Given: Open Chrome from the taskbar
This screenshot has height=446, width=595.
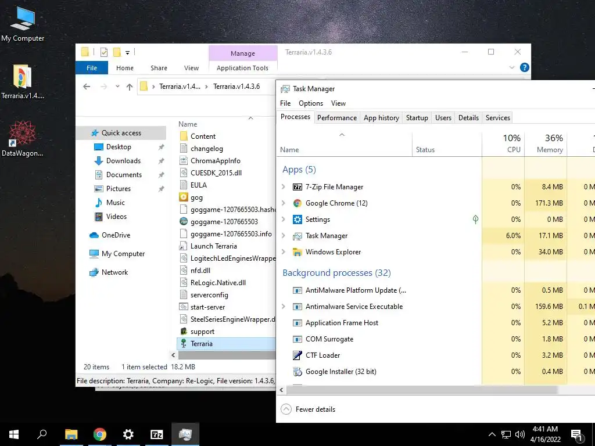Looking at the screenshot, I should 100,434.
